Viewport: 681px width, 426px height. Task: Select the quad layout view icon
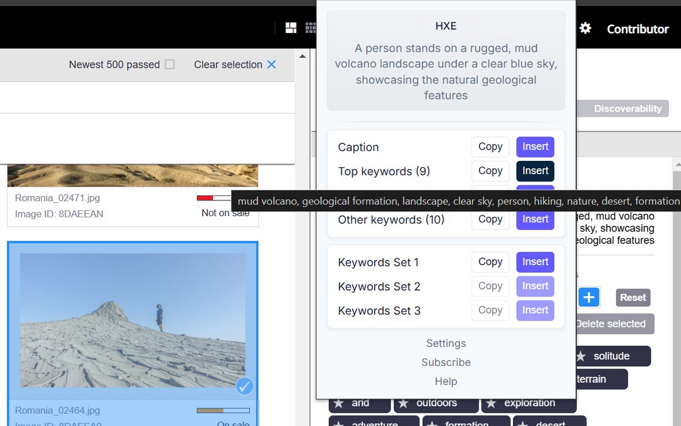[x=290, y=27]
